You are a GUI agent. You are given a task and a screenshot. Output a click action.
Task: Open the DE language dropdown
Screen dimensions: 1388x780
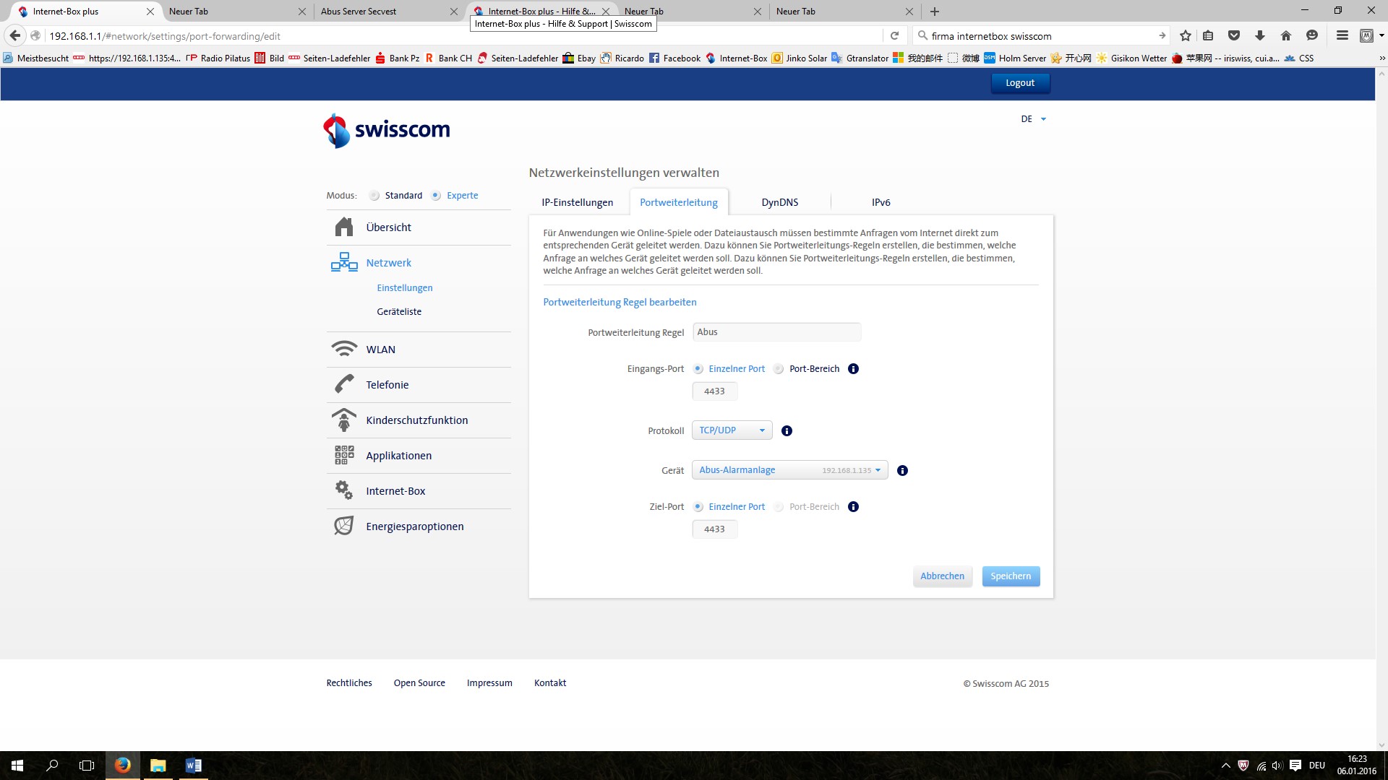pyautogui.click(x=1033, y=119)
